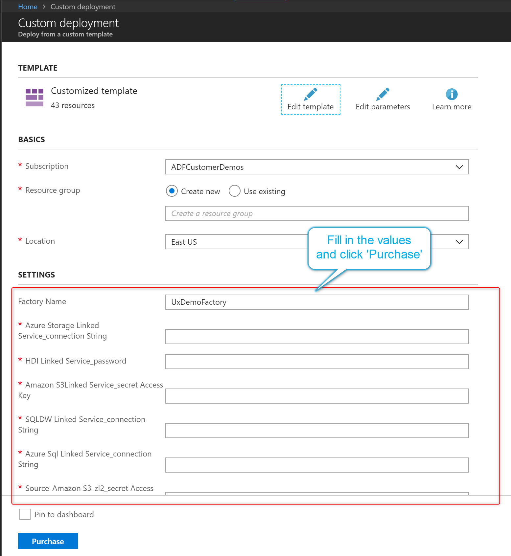Click the HDI Linked Service_password label
The height and width of the screenshot is (556, 511).
(x=76, y=361)
